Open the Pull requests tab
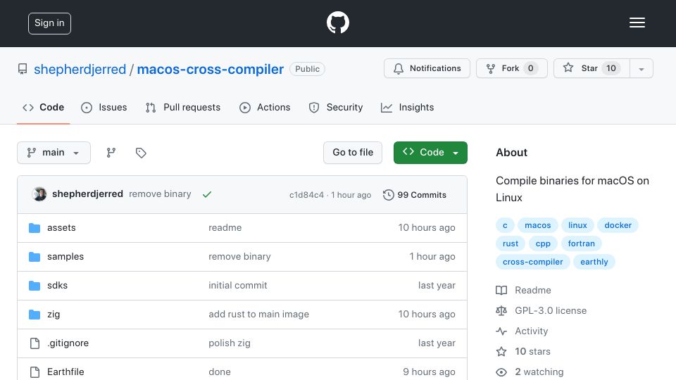The image size is (676, 380). coord(183,107)
